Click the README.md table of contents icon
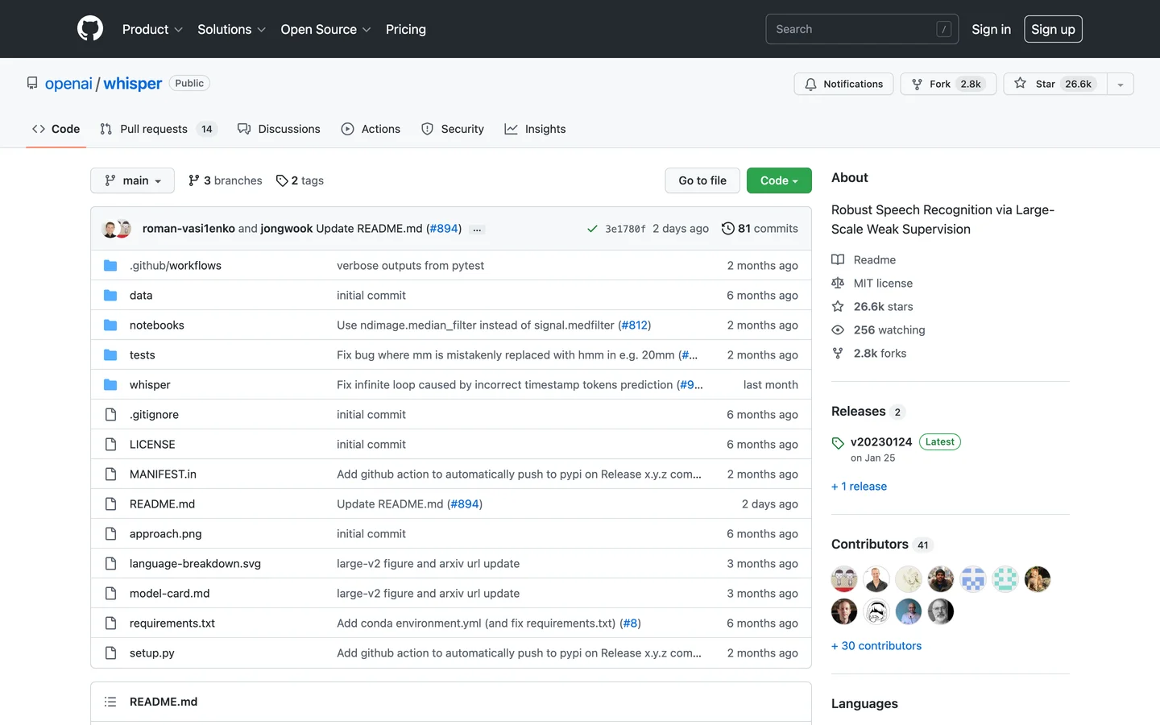 [x=110, y=702]
